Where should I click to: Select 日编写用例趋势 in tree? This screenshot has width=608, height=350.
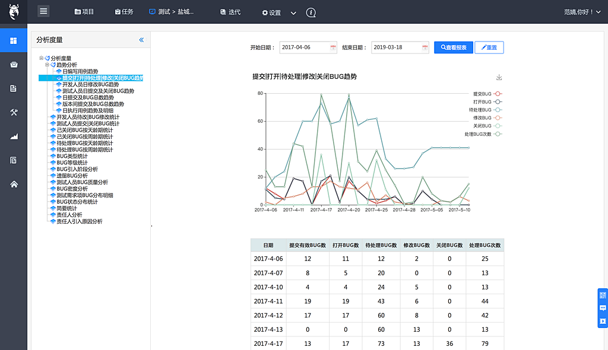(80, 71)
